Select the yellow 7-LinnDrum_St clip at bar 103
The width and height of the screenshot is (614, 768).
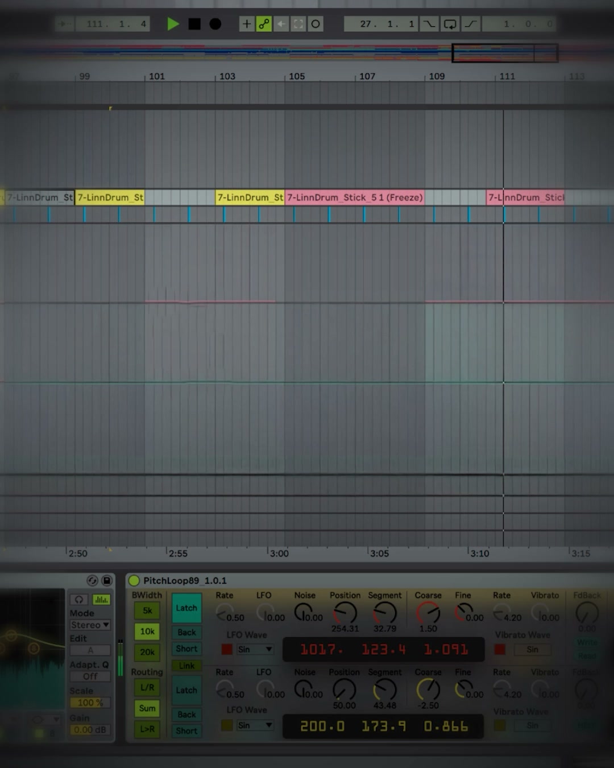(x=250, y=197)
